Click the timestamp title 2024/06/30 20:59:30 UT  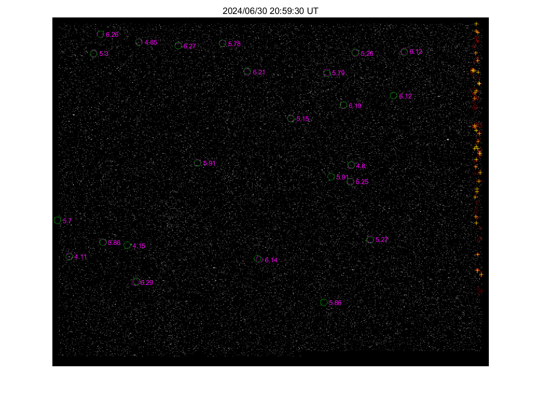tap(270, 11)
